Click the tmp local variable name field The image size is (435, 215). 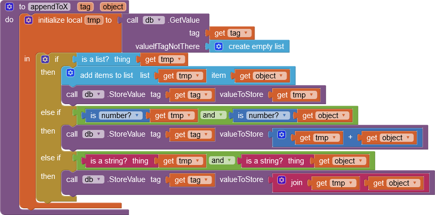click(94, 20)
